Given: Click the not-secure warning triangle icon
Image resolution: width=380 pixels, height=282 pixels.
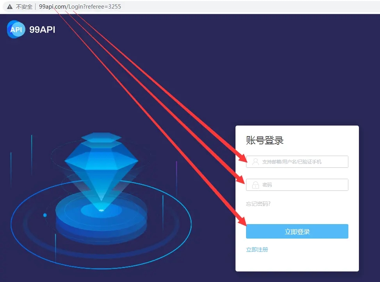Looking at the screenshot, I should click(9, 7).
